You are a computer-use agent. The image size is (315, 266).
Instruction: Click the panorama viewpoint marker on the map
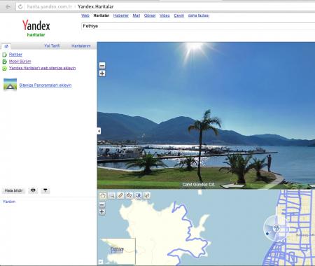click(x=276, y=228)
